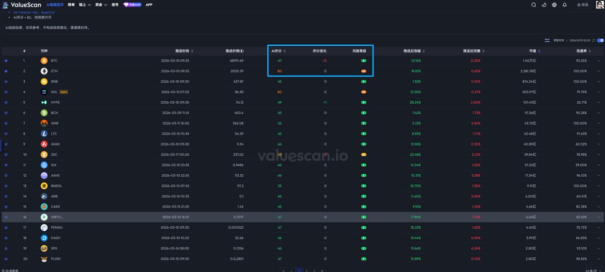This screenshot has width=605, height=272.
Task: Star FLOKI as favorite
Action: pos(6,258)
